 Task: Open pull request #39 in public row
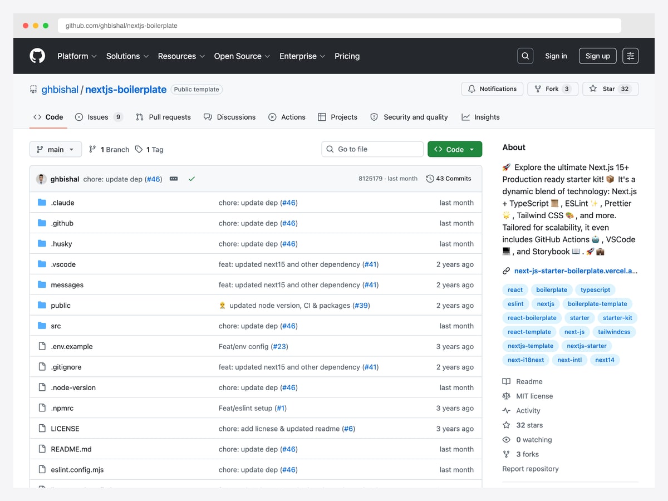[361, 305]
